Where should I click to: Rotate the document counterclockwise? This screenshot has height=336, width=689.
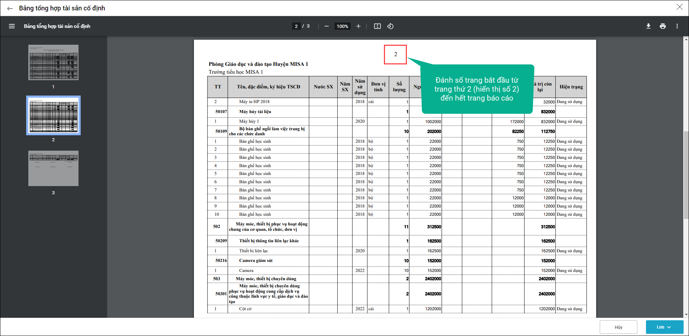[390, 26]
